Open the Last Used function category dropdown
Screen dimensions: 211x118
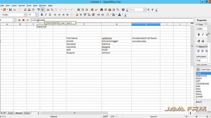pos(206,69)
